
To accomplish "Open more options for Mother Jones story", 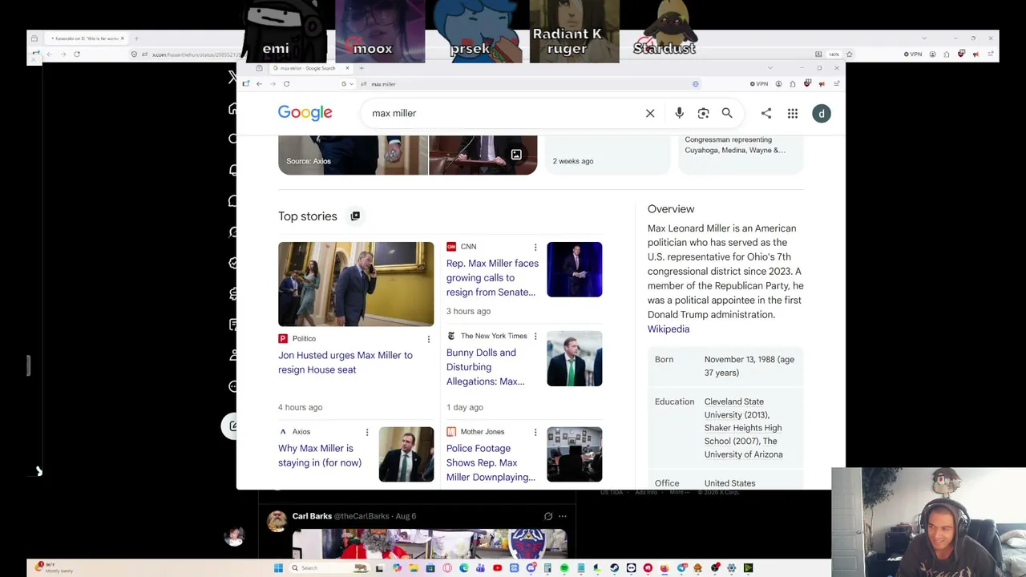I will pyautogui.click(x=535, y=432).
